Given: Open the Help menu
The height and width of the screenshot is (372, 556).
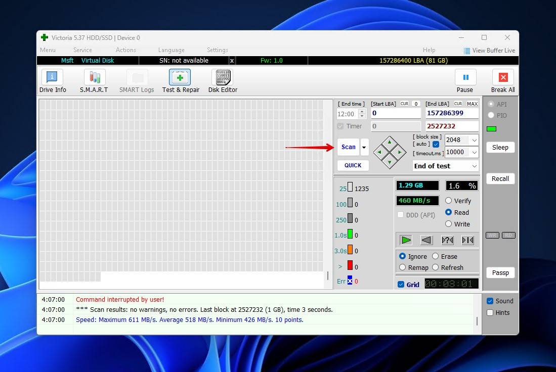Looking at the screenshot, I should (x=429, y=50).
